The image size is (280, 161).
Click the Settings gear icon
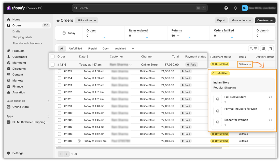9,153
